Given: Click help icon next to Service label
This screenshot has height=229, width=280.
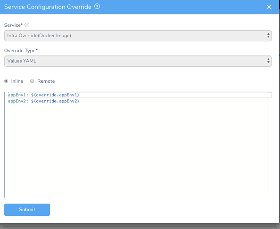Looking at the screenshot, I should [27, 25].
